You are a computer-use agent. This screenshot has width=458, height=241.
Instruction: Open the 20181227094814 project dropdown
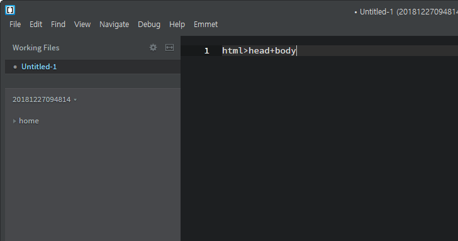tap(45, 99)
